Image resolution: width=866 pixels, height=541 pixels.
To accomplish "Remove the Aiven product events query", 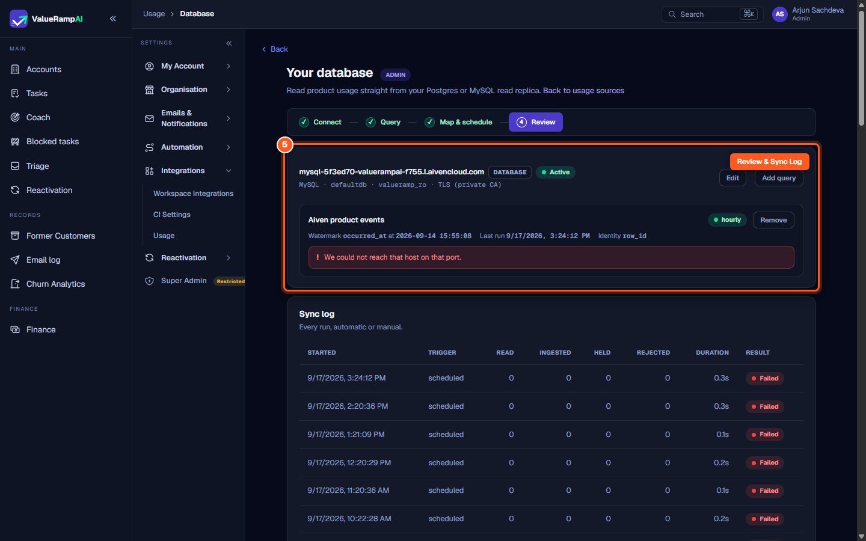I will pos(773,220).
